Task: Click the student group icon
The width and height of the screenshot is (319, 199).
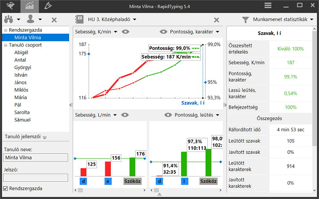Action: [x=8, y=20]
